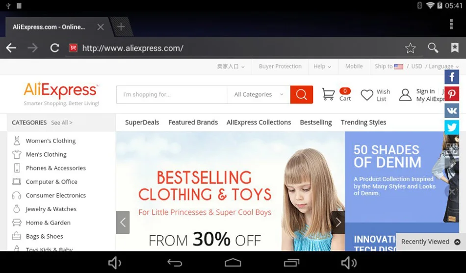Click the browser forward arrow
This screenshot has height=273, width=466.
33,48
